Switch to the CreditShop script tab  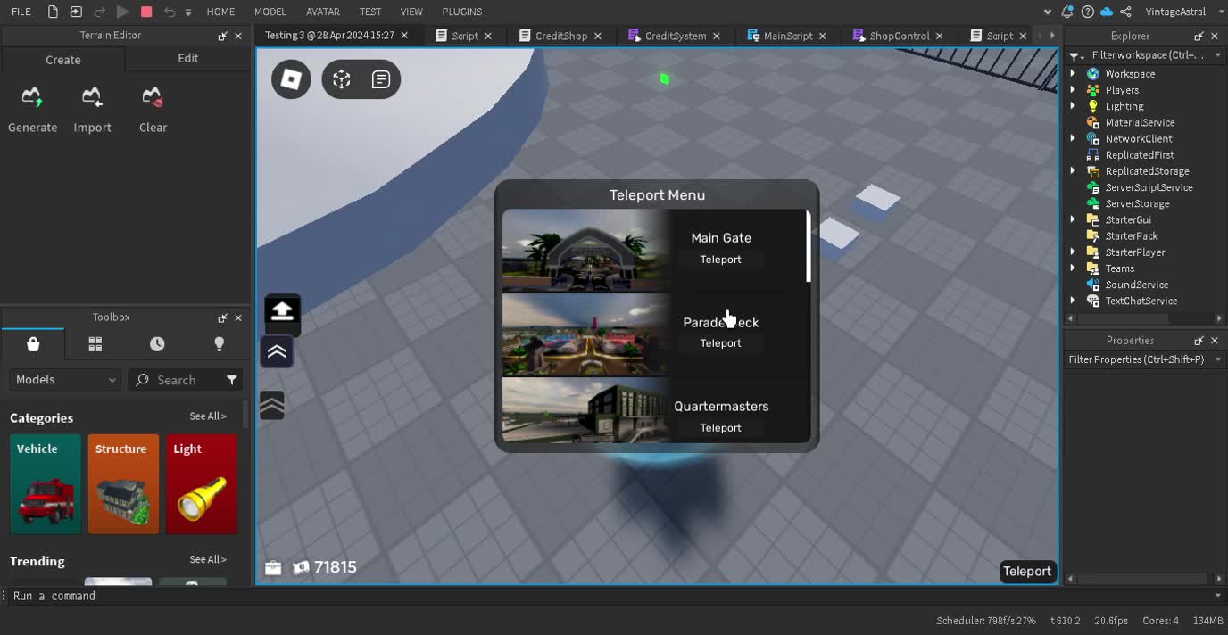click(x=561, y=36)
